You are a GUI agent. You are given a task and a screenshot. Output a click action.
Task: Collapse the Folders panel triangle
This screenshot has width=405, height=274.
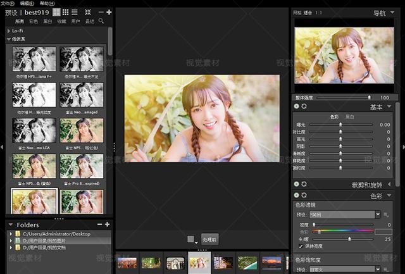[11, 225]
